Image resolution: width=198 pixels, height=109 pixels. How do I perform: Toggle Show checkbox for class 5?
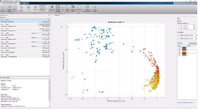[179, 55]
